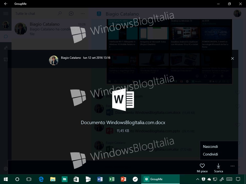The image size is (246, 184).
Task: Open OneDrive cloud icon in the tray
Action: [209, 179]
